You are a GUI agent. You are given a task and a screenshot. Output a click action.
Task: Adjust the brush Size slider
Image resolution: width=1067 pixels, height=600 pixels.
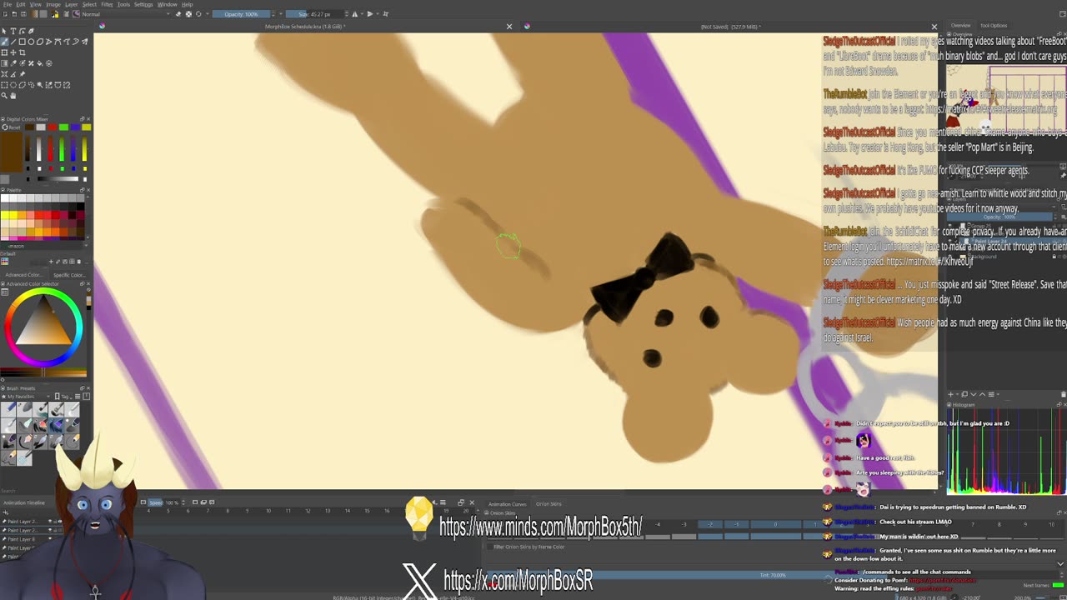click(x=314, y=14)
